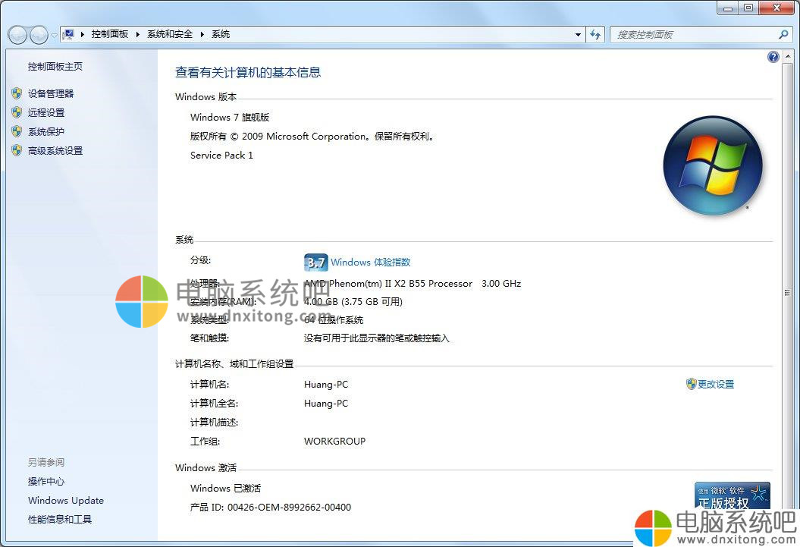Click the 3.7 experience rating badge

[x=315, y=262]
